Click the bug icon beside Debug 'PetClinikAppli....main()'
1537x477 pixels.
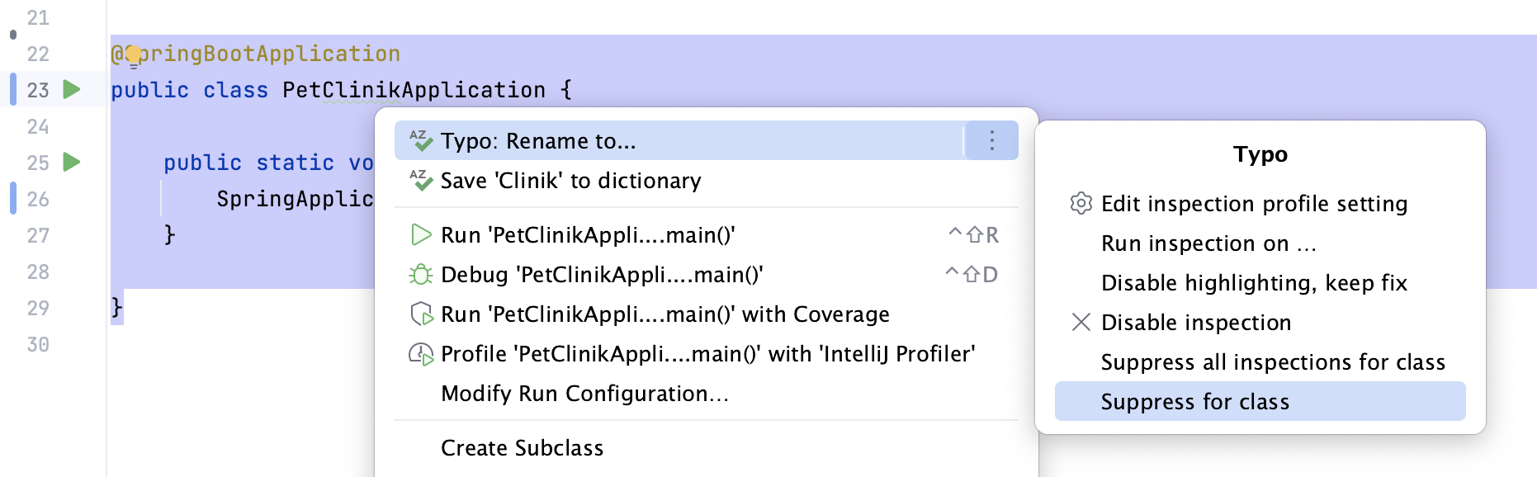(x=421, y=274)
